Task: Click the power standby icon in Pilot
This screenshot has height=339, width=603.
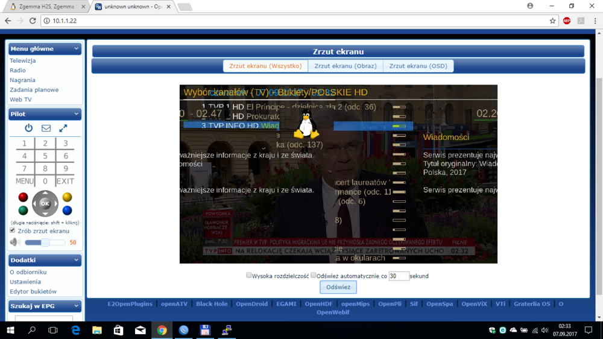Action: pyautogui.click(x=28, y=128)
